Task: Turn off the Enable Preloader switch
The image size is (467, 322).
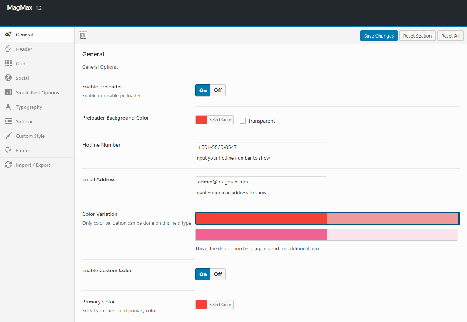Action: click(x=218, y=90)
